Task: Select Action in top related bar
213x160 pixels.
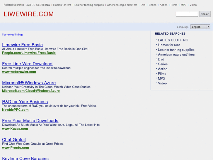Action: 163,5
